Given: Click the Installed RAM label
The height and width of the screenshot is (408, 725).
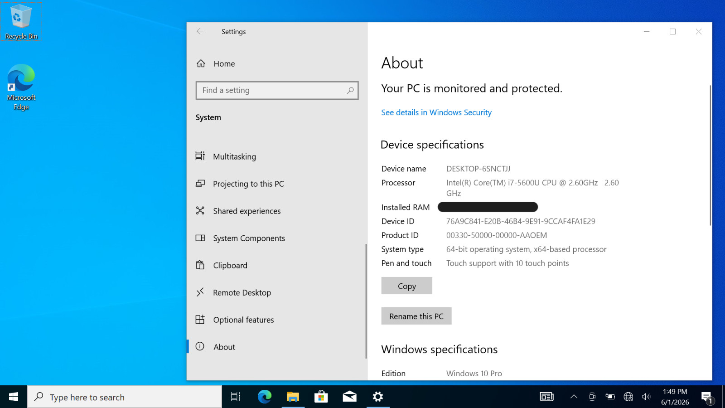Looking at the screenshot, I should [x=405, y=207].
